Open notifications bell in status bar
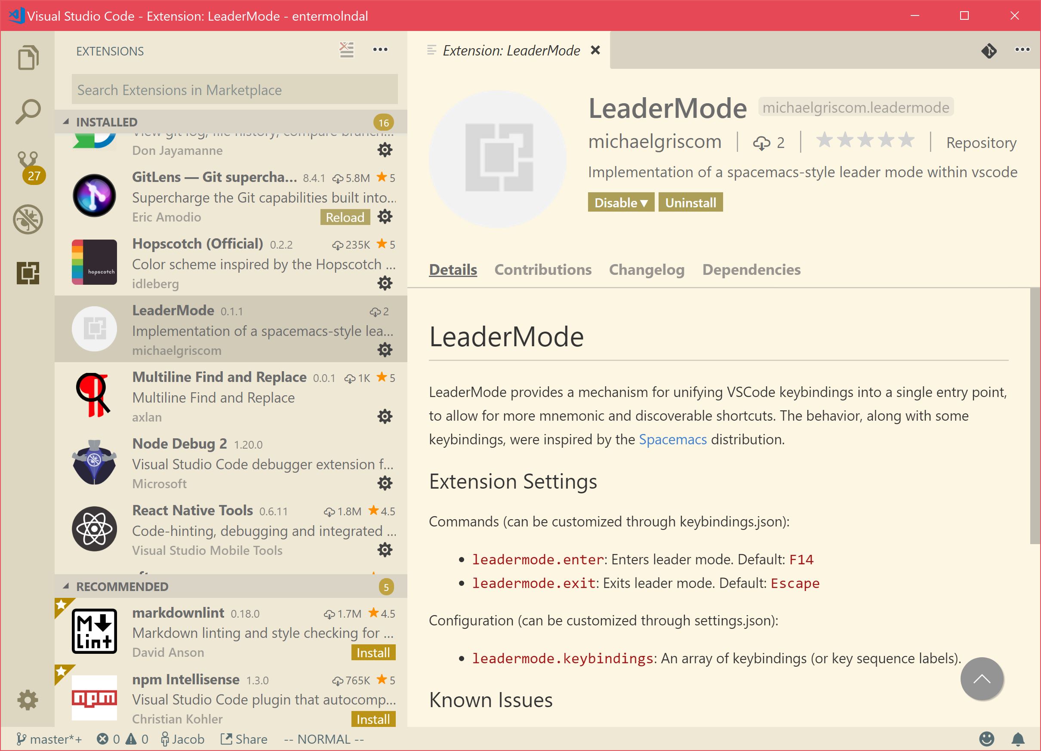1041x751 pixels. [x=1018, y=739]
